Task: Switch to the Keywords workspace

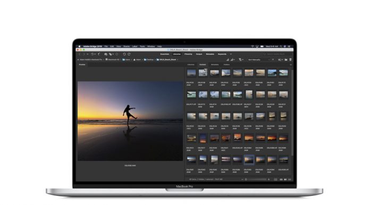Action: (222, 54)
